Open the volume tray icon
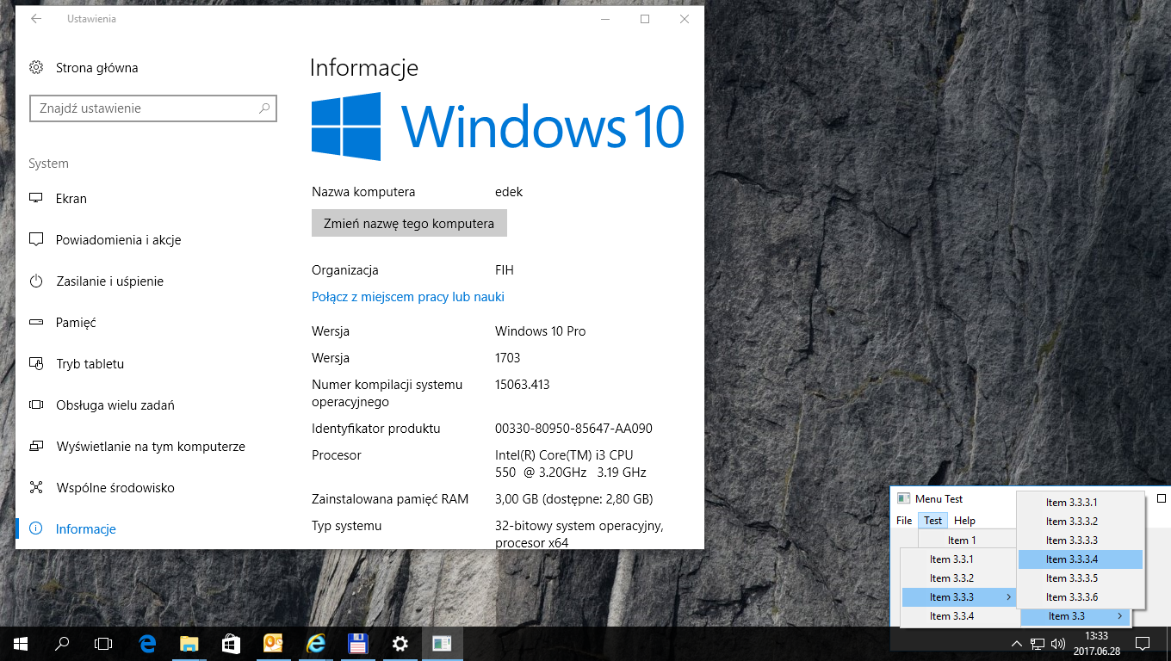1171x661 pixels. [1058, 644]
